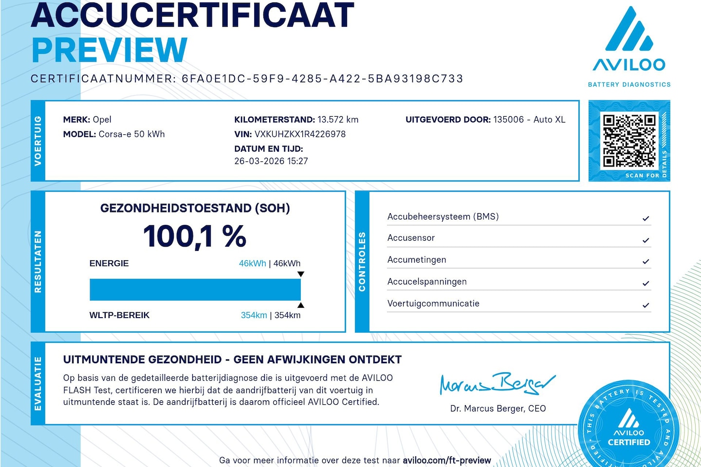Select the RESULTATEN side tab

coord(38,262)
